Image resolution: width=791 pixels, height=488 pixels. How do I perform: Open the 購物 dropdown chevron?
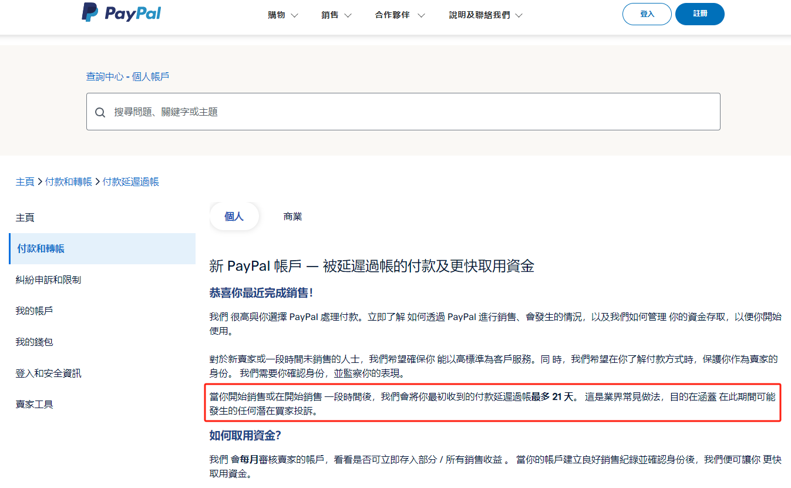pos(295,15)
